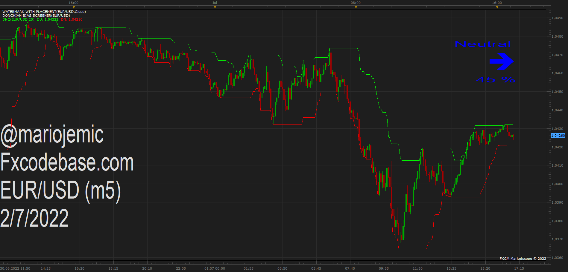
Task: Click the 20:10 time axis label
Action: click(x=147, y=268)
